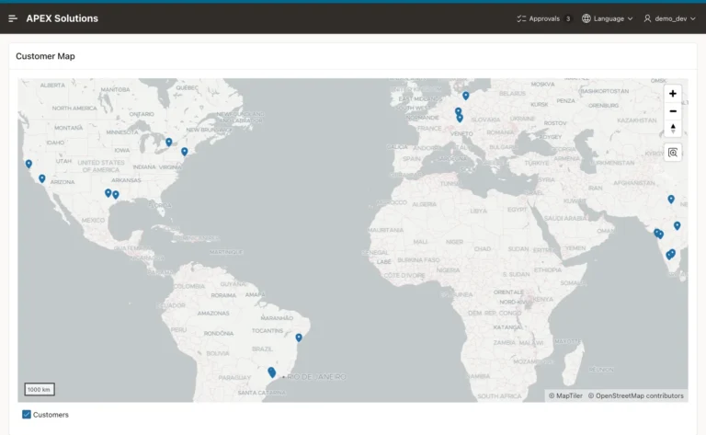Click the globe icon beside Language

tap(586, 18)
